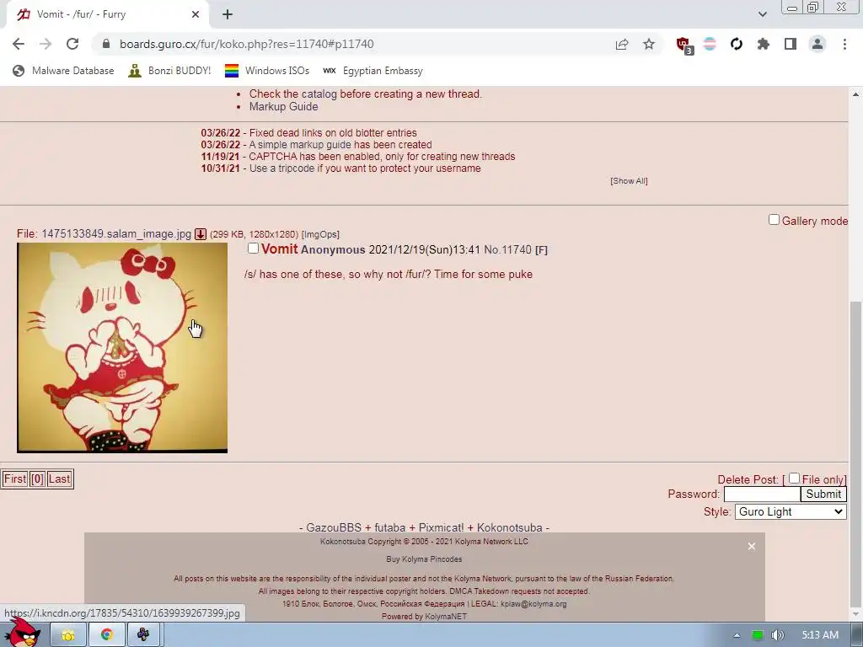
Task: Open the Malware Database bookmark
Action: coord(63,71)
